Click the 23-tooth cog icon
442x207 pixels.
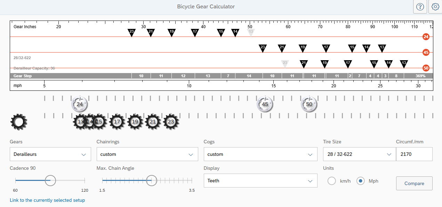tap(171, 122)
